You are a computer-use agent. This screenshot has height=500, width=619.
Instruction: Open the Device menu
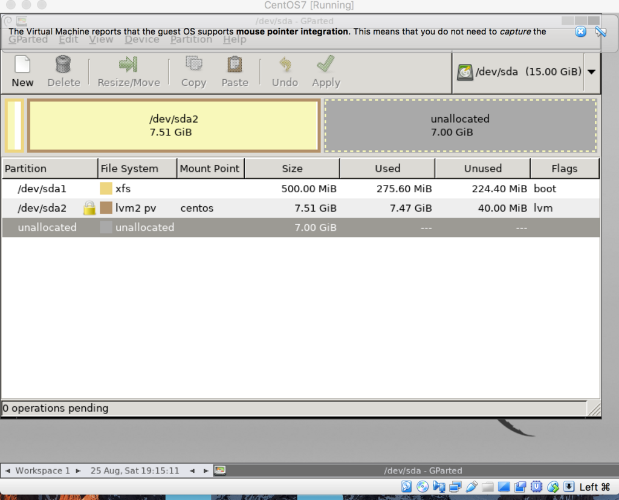(141, 39)
